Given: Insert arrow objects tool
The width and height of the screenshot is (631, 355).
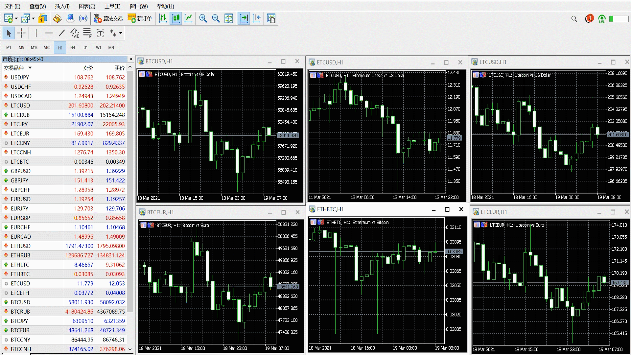Looking at the screenshot, I should (113, 33).
